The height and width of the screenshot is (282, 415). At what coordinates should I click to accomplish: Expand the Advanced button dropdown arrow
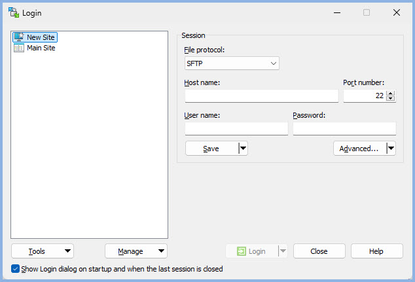(391, 149)
